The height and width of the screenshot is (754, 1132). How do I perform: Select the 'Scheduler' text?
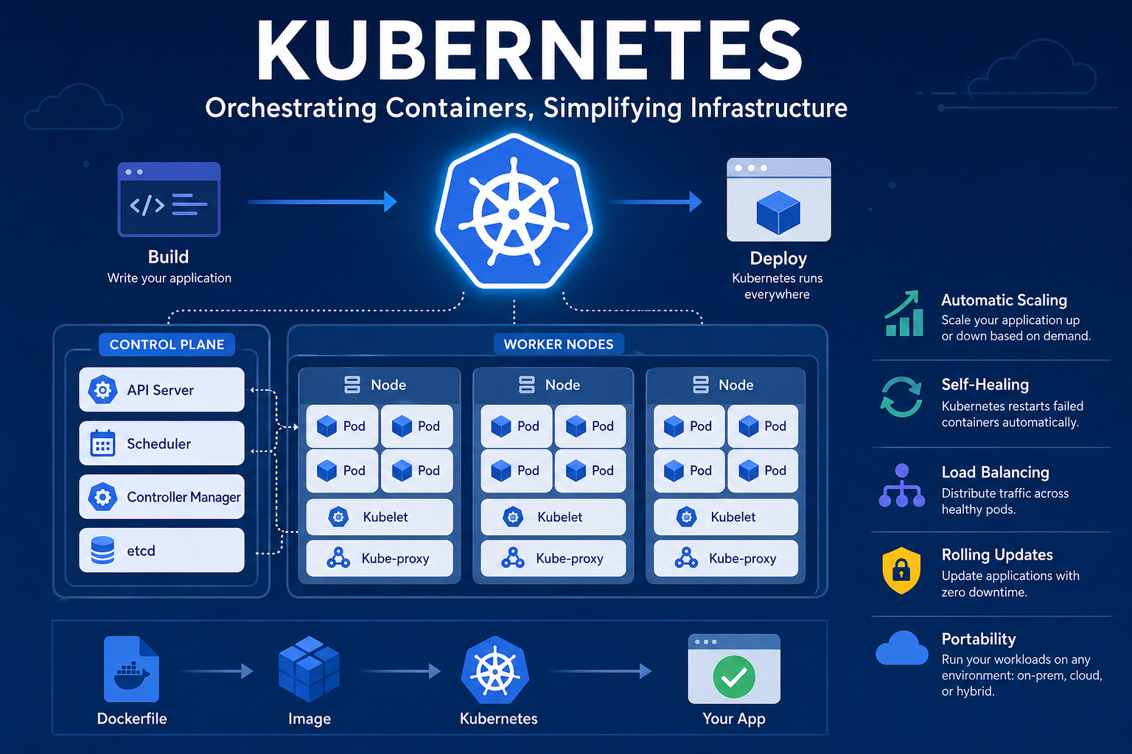[x=158, y=444]
